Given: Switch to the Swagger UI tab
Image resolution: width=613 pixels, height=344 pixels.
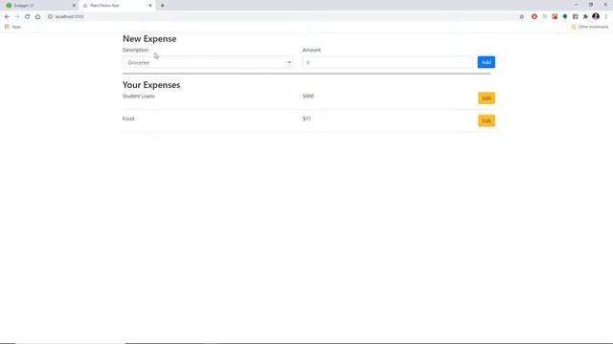Looking at the screenshot, I should [x=39, y=6].
